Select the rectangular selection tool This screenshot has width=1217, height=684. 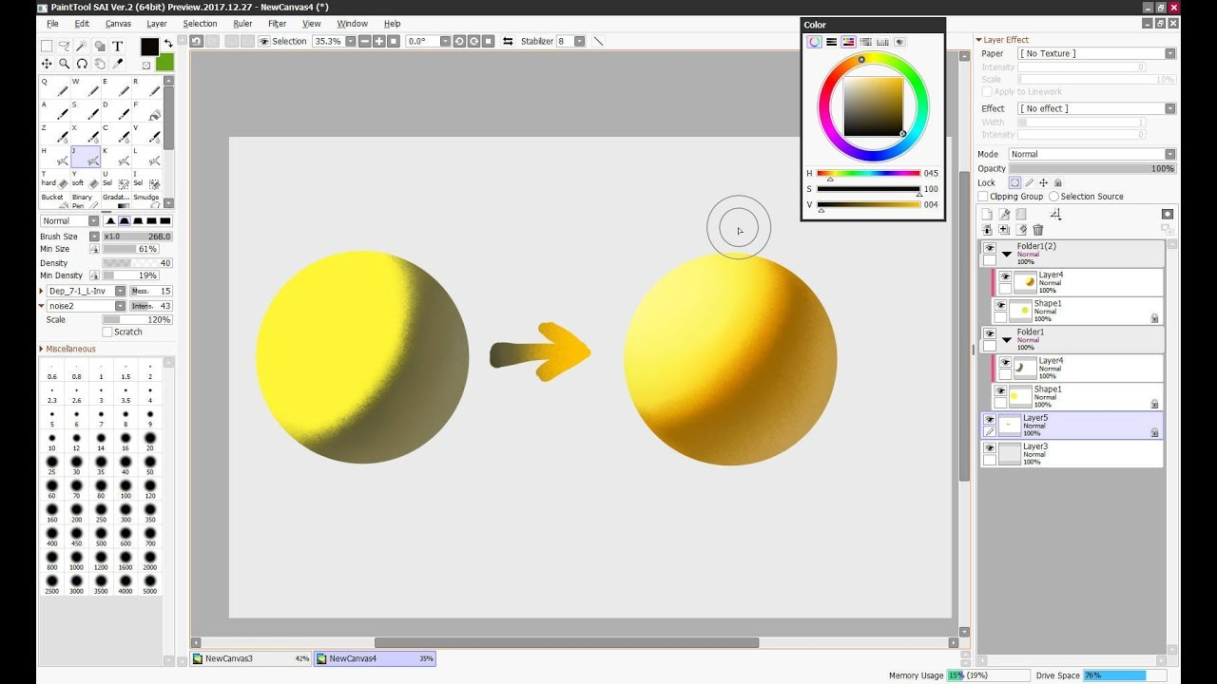(x=46, y=46)
